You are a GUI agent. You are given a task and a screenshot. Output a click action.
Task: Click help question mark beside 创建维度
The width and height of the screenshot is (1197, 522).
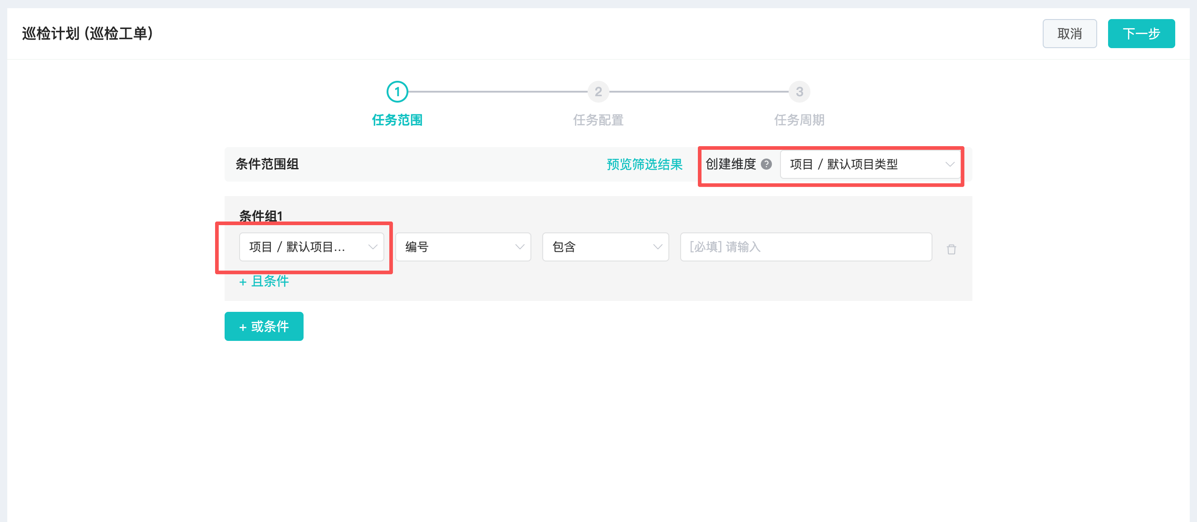pyautogui.click(x=766, y=164)
